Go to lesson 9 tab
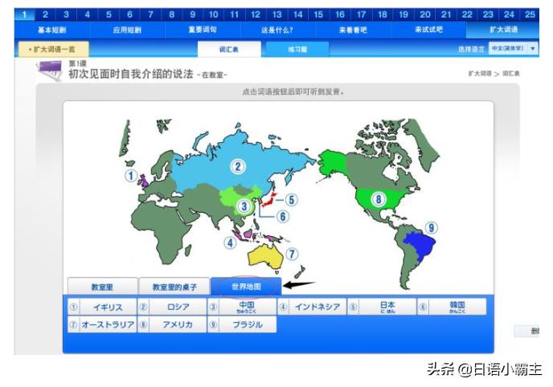Image resolution: width=553 pixels, height=387 pixels. point(193,14)
